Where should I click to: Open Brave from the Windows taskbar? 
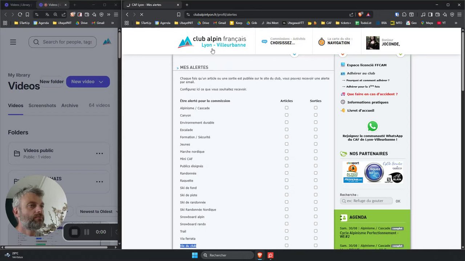260,255
